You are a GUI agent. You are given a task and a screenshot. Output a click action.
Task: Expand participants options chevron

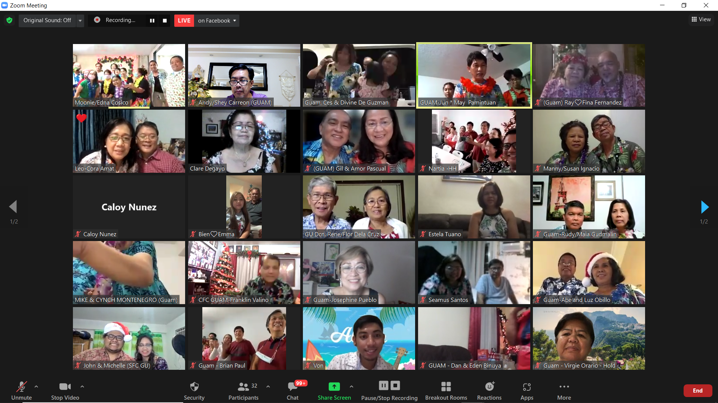pyautogui.click(x=268, y=387)
